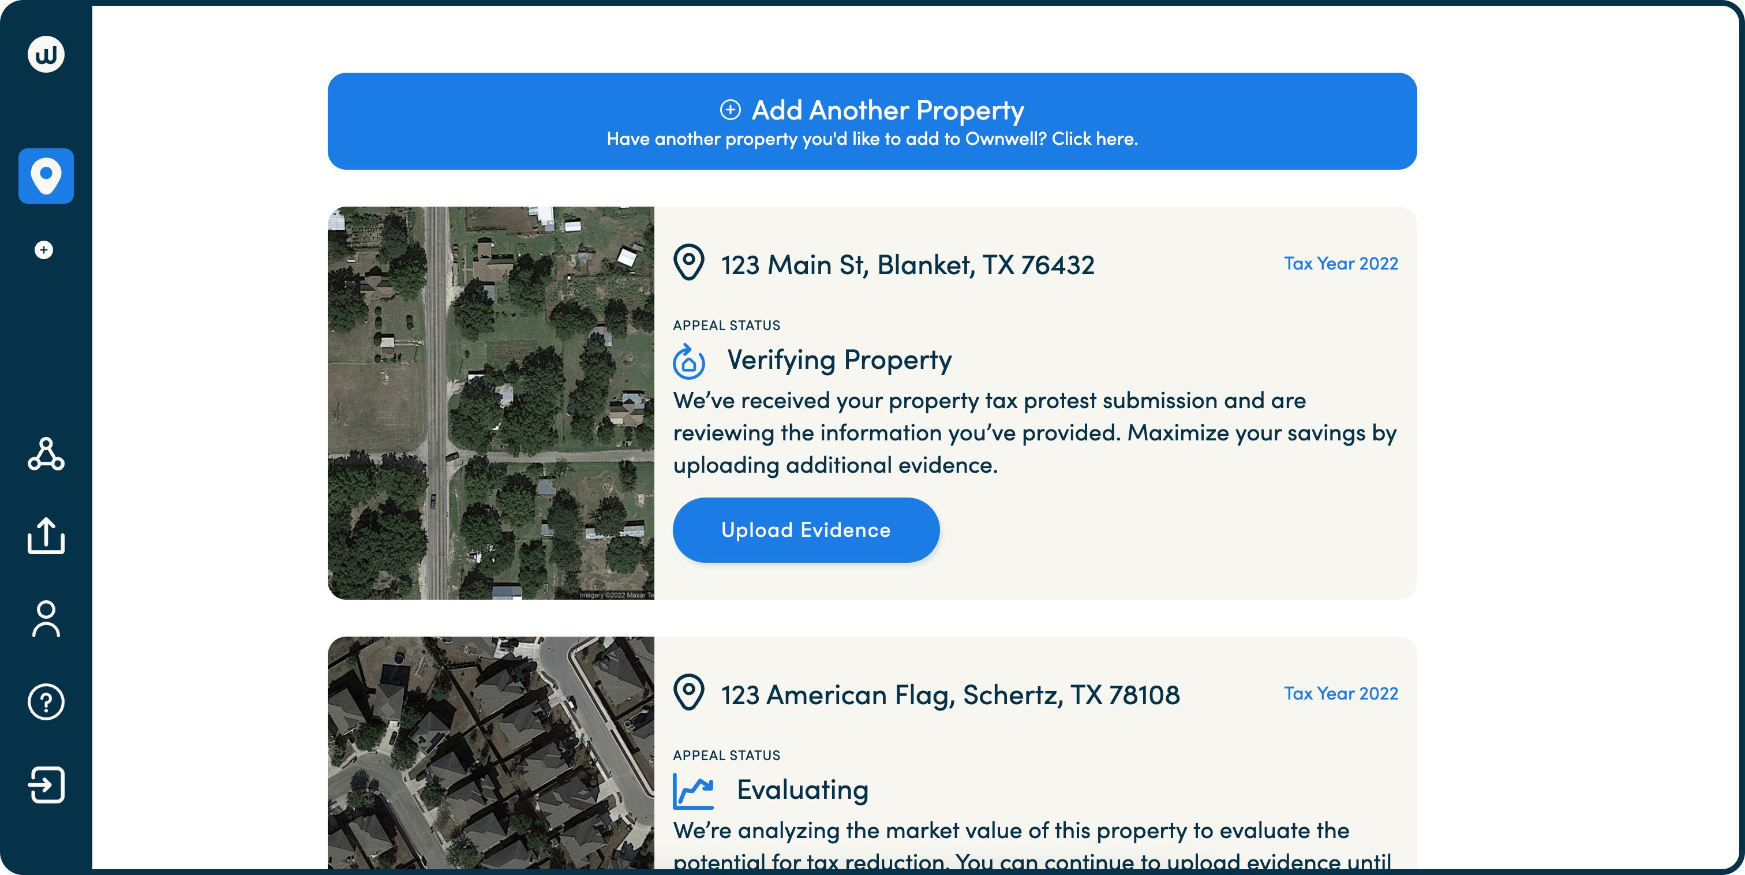This screenshot has width=1745, height=875.
Task: Click the 'We've received your property tax protest' description
Action: pos(1035,432)
